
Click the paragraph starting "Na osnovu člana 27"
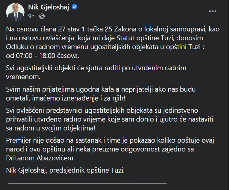pyautogui.click(x=113, y=43)
